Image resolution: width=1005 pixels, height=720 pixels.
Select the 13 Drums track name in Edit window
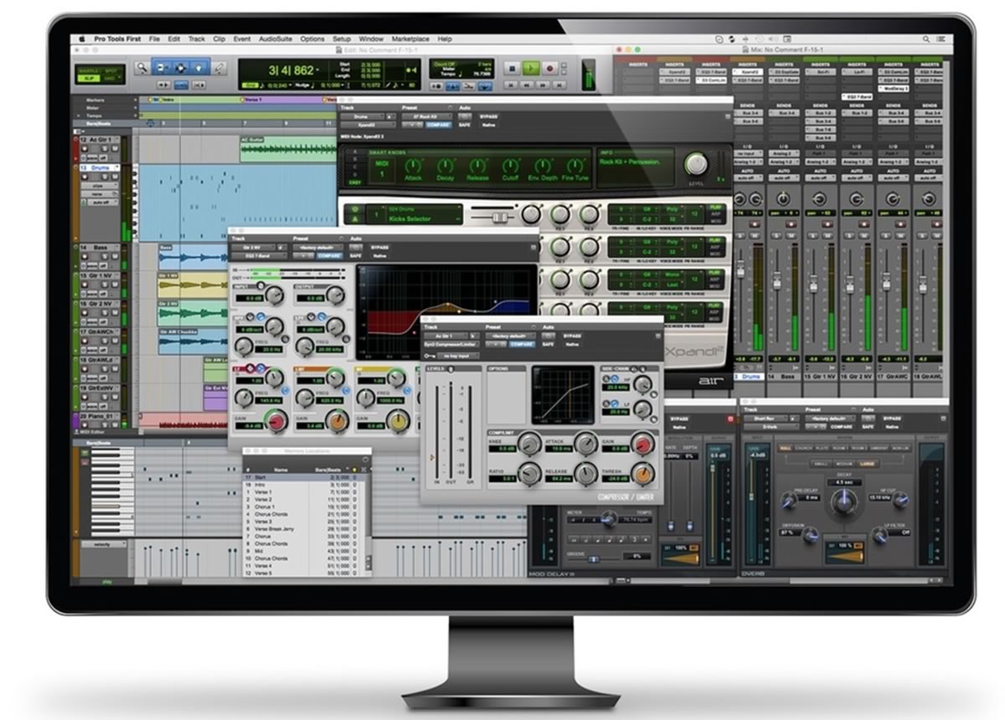tap(100, 168)
